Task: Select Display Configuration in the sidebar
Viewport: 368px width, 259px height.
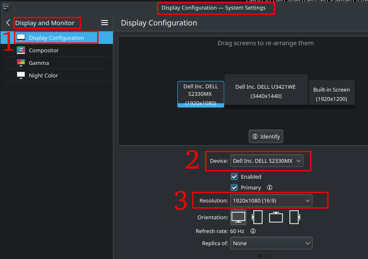Action: 56,38
